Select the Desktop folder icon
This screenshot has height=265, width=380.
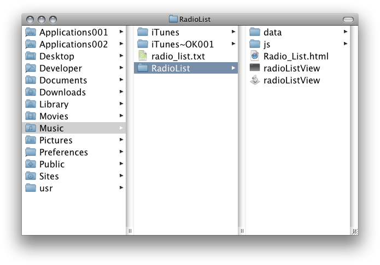pyautogui.click(x=31, y=56)
